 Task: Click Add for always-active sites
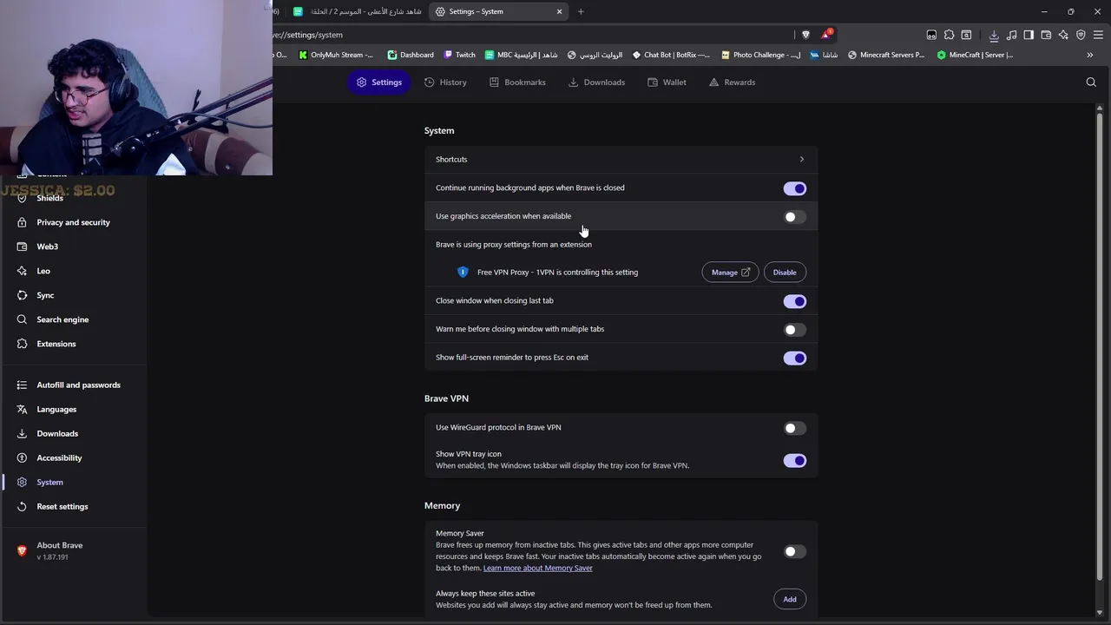click(790, 599)
